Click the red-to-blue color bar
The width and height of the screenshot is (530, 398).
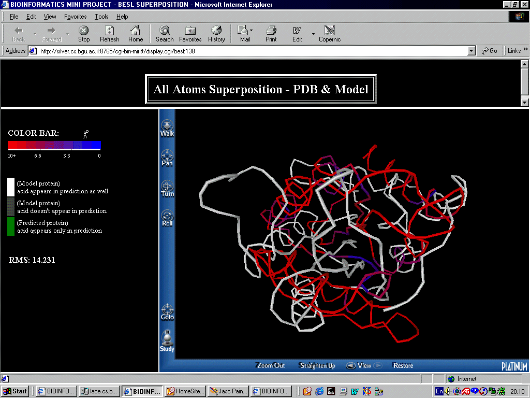(54, 145)
